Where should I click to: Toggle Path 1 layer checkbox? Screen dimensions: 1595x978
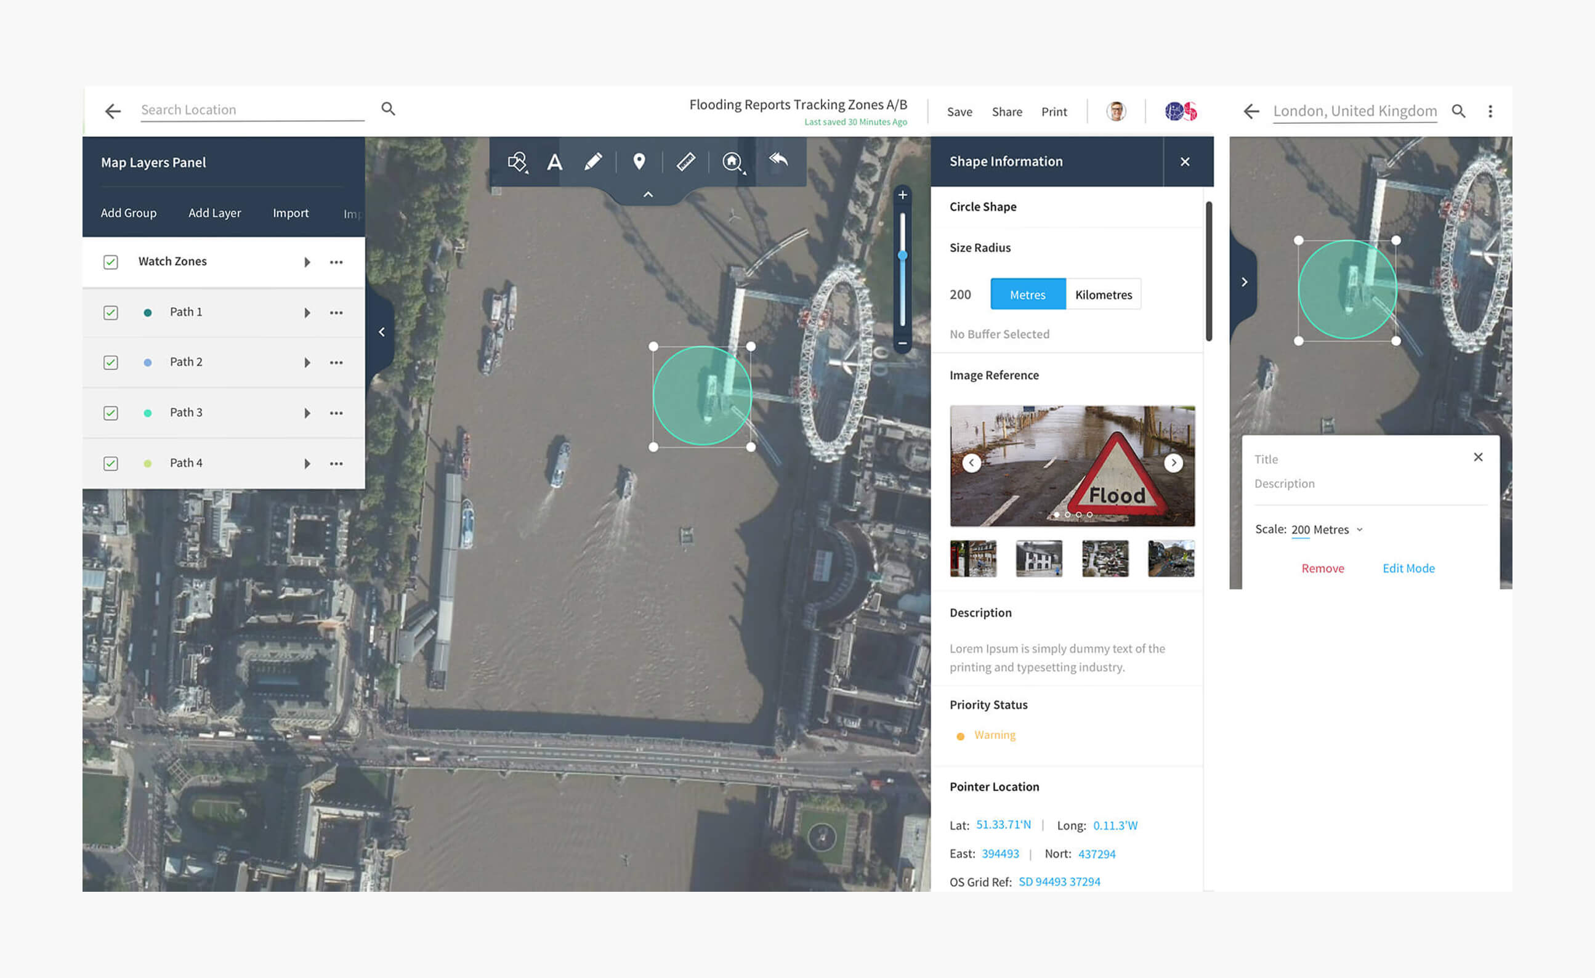[111, 313]
